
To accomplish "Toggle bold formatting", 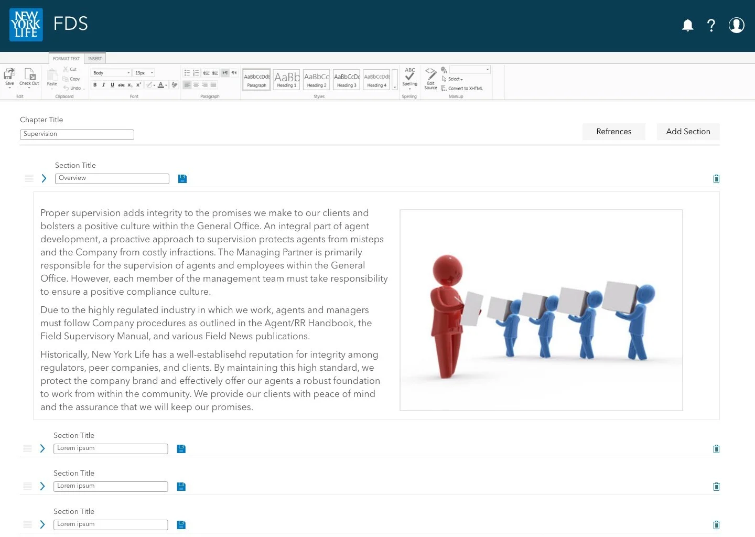I will coord(95,84).
